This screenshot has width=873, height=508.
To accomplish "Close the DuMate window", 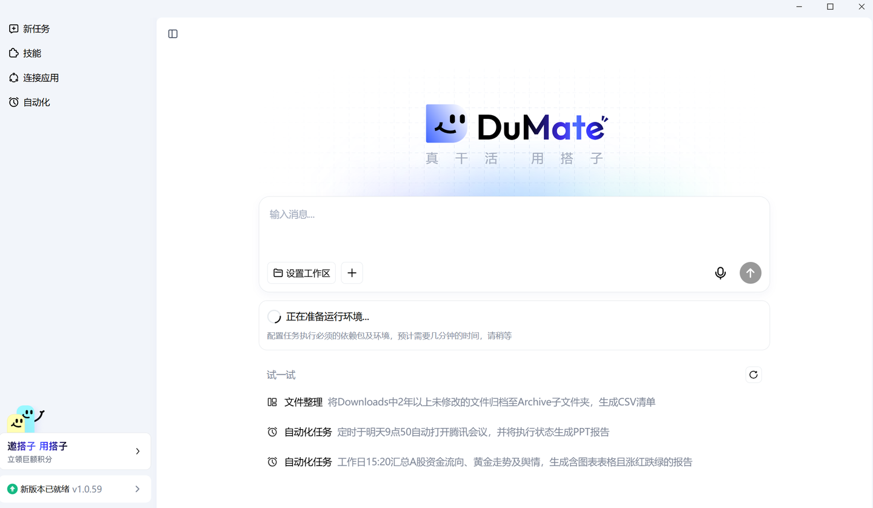I will 861,7.
